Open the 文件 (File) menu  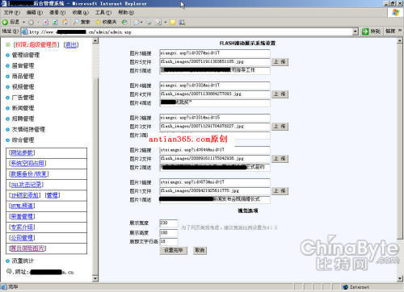tap(12, 13)
